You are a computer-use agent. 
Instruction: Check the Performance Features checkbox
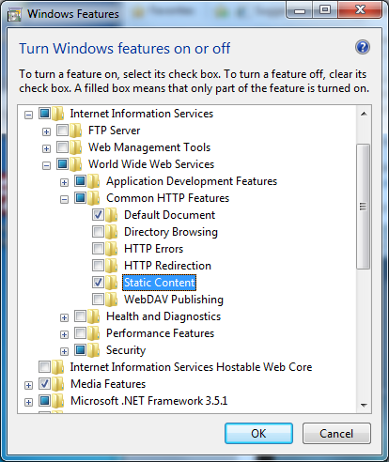tap(80, 332)
